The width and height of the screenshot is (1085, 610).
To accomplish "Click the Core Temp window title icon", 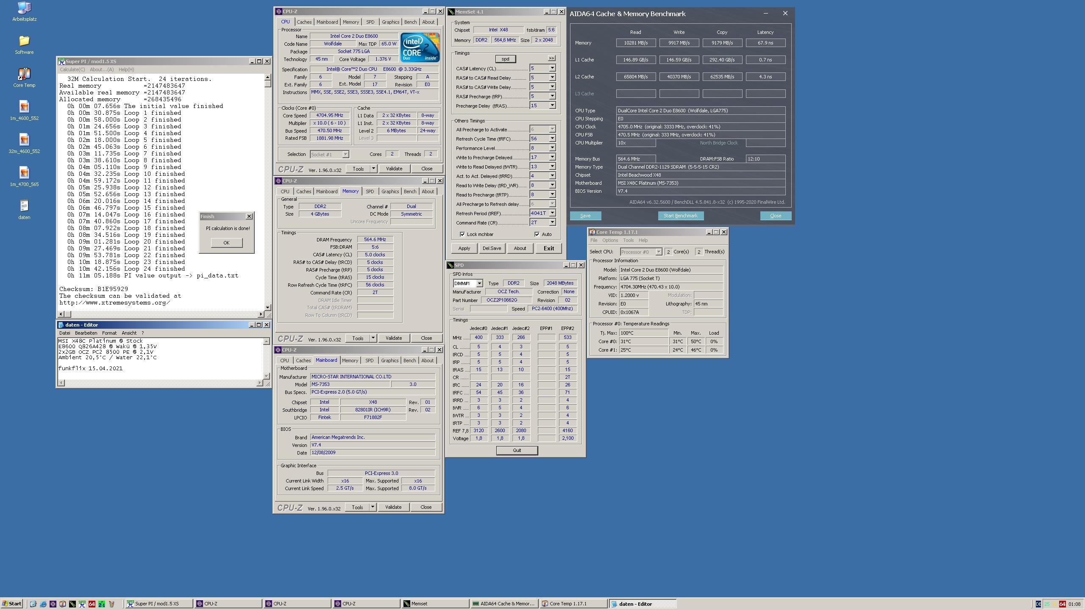I will point(592,232).
